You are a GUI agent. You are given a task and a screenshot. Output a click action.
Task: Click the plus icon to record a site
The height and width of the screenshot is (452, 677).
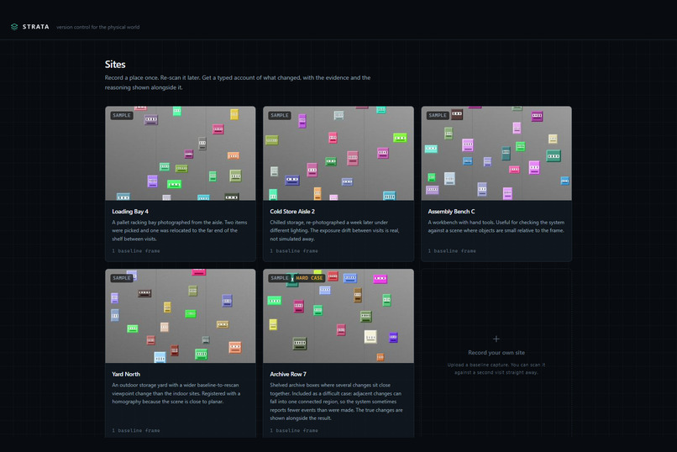click(496, 339)
